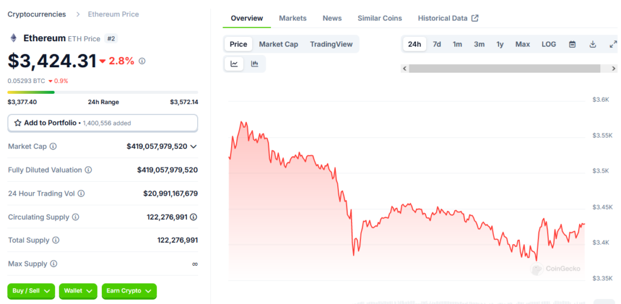Expand the Market Cap value dropdown
Image resolution: width=621 pixels, height=304 pixels.
coord(193,147)
